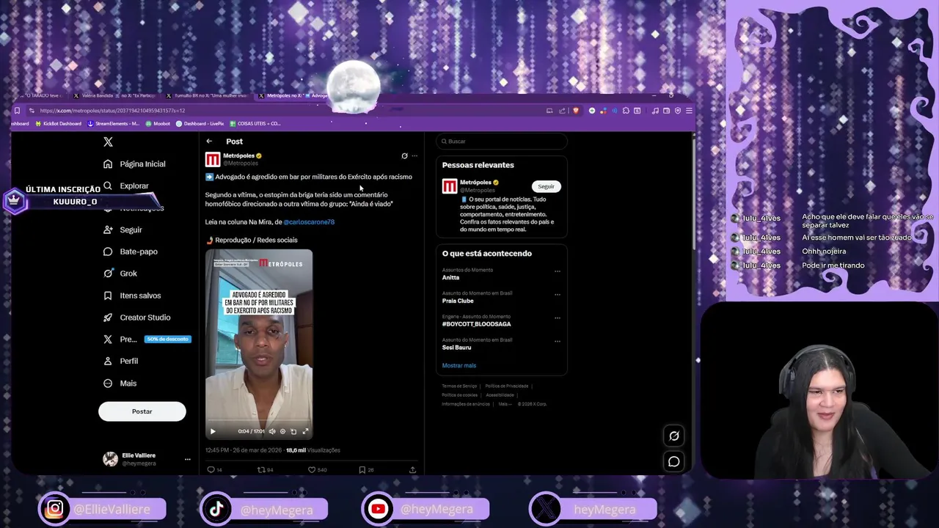Open the browser extensions puzzle icon
Screen dimensions: 939x528
pyautogui.click(x=626, y=111)
